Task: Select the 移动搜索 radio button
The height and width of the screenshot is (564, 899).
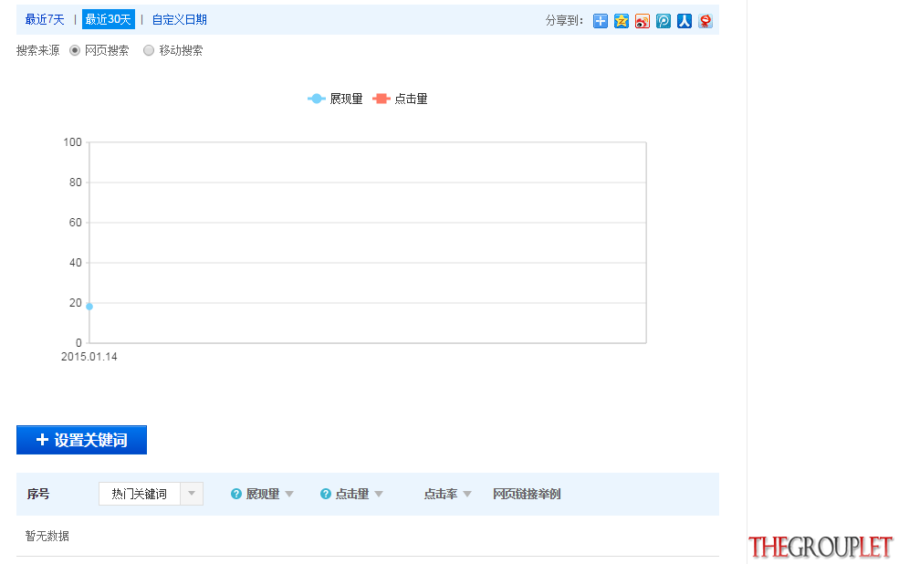Action: coord(149,50)
